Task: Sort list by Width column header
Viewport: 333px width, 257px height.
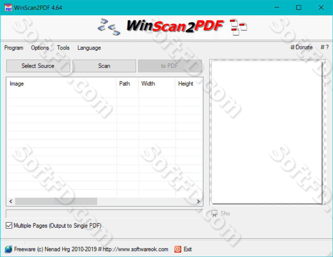Action: click(x=157, y=84)
